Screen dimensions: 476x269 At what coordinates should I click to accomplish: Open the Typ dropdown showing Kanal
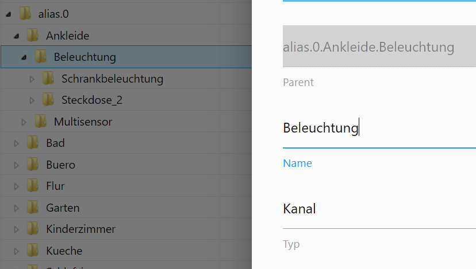pos(379,209)
